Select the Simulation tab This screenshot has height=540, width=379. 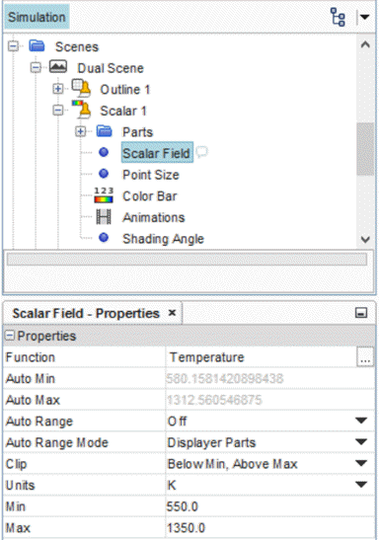(37, 17)
